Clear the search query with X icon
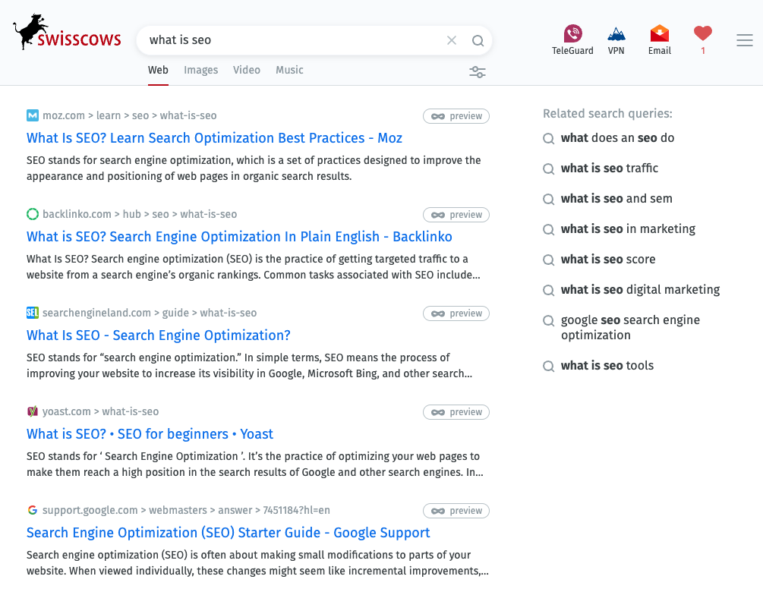This screenshot has width=763, height=592. [x=452, y=40]
